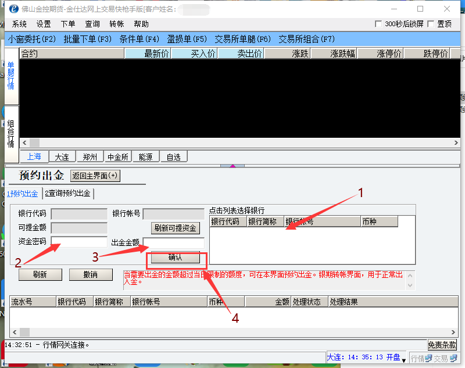Click the 涨跌 column header
Screen dimensions: 465x368
[287, 53]
